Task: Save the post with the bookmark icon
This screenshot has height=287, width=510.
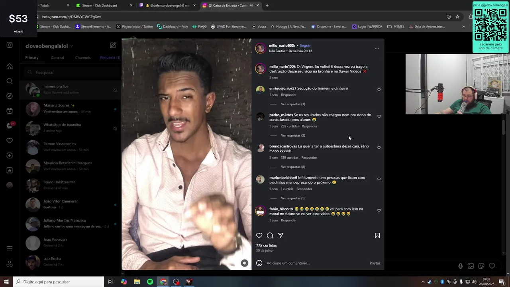Action: pos(377,236)
